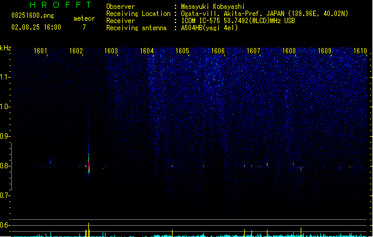The width and height of the screenshot is (373, 237).
Task: Click the kHz axis unit label
Action: (x=5, y=48)
